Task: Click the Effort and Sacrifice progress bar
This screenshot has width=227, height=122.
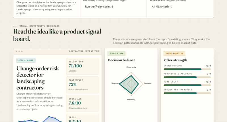Action: [187, 93]
